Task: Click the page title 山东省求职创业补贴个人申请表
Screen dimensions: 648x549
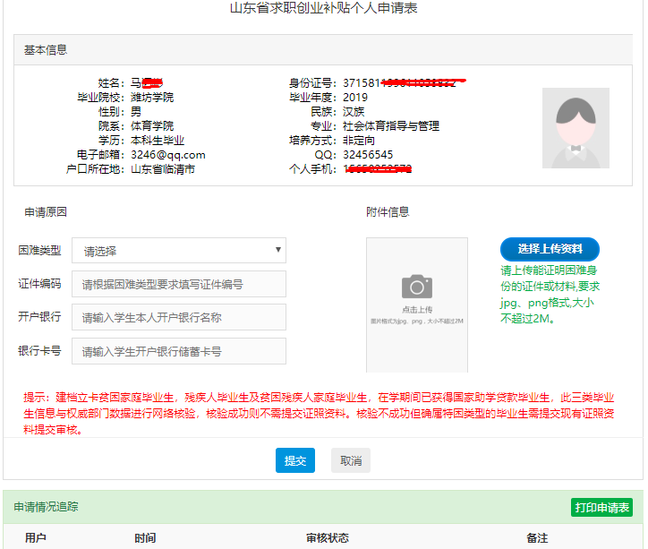Action: pyautogui.click(x=324, y=9)
